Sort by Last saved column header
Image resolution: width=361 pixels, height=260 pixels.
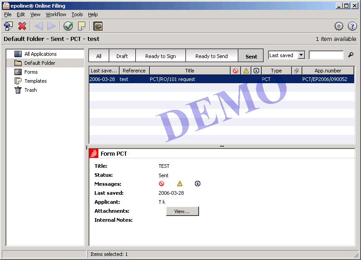(x=104, y=71)
